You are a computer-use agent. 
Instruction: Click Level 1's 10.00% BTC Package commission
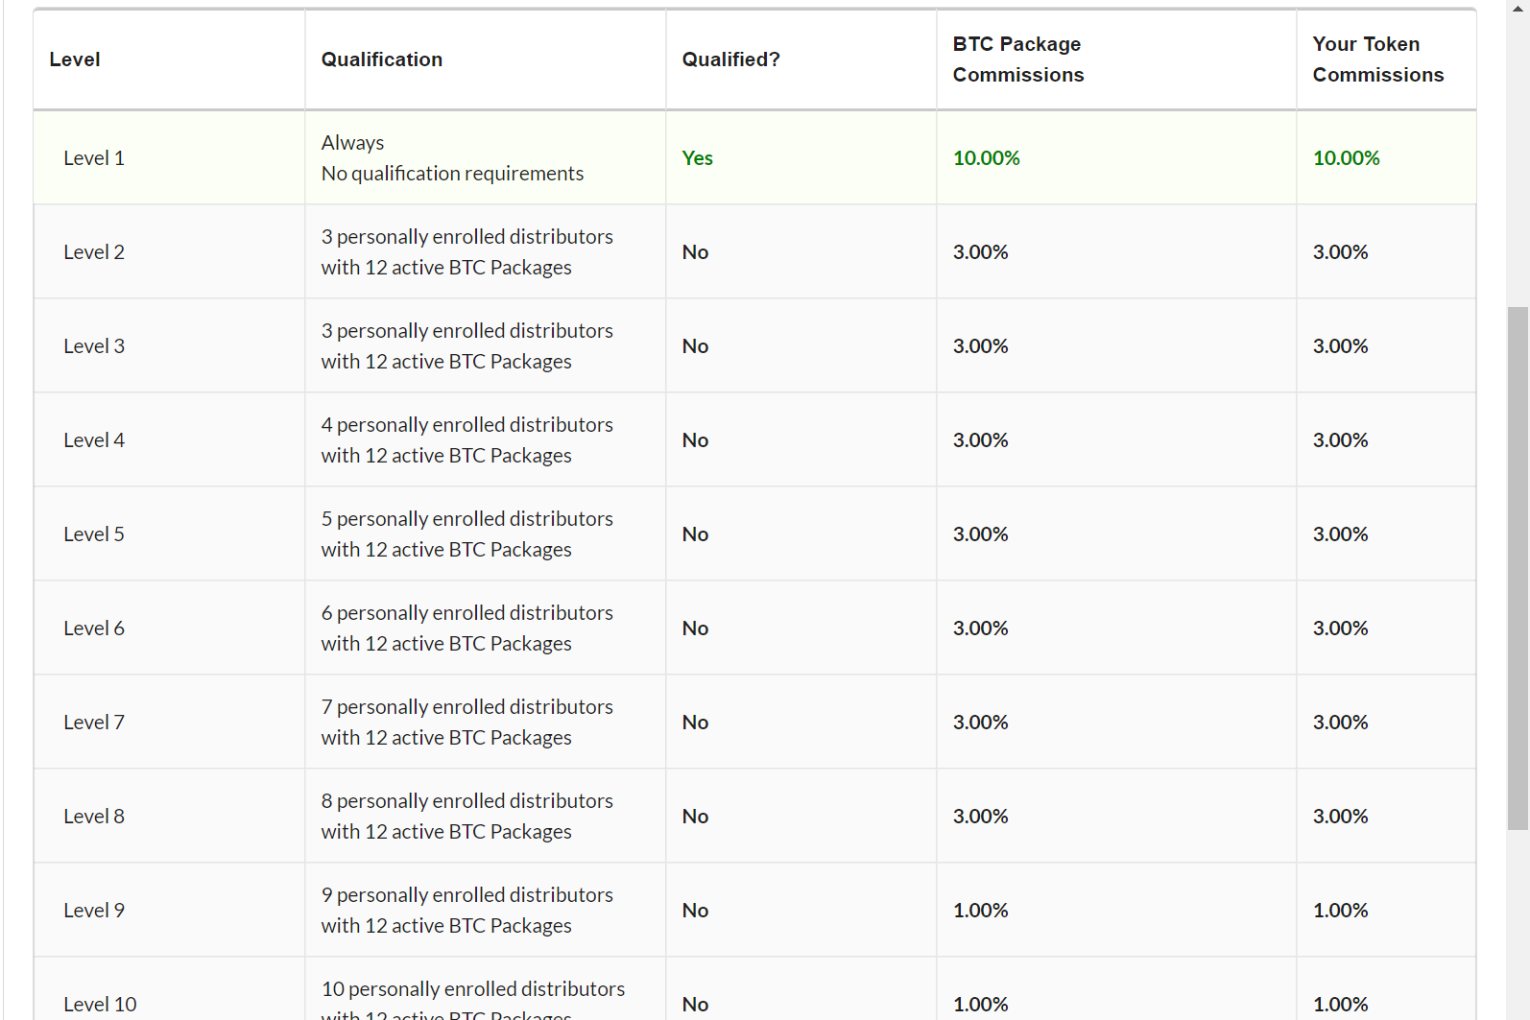click(986, 158)
